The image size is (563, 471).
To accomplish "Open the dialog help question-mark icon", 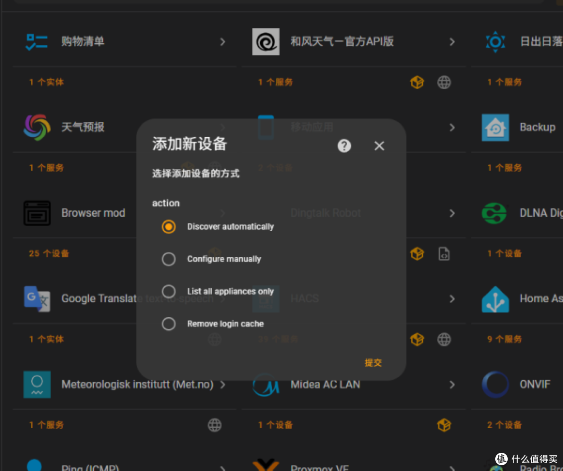I will click(x=344, y=146).
